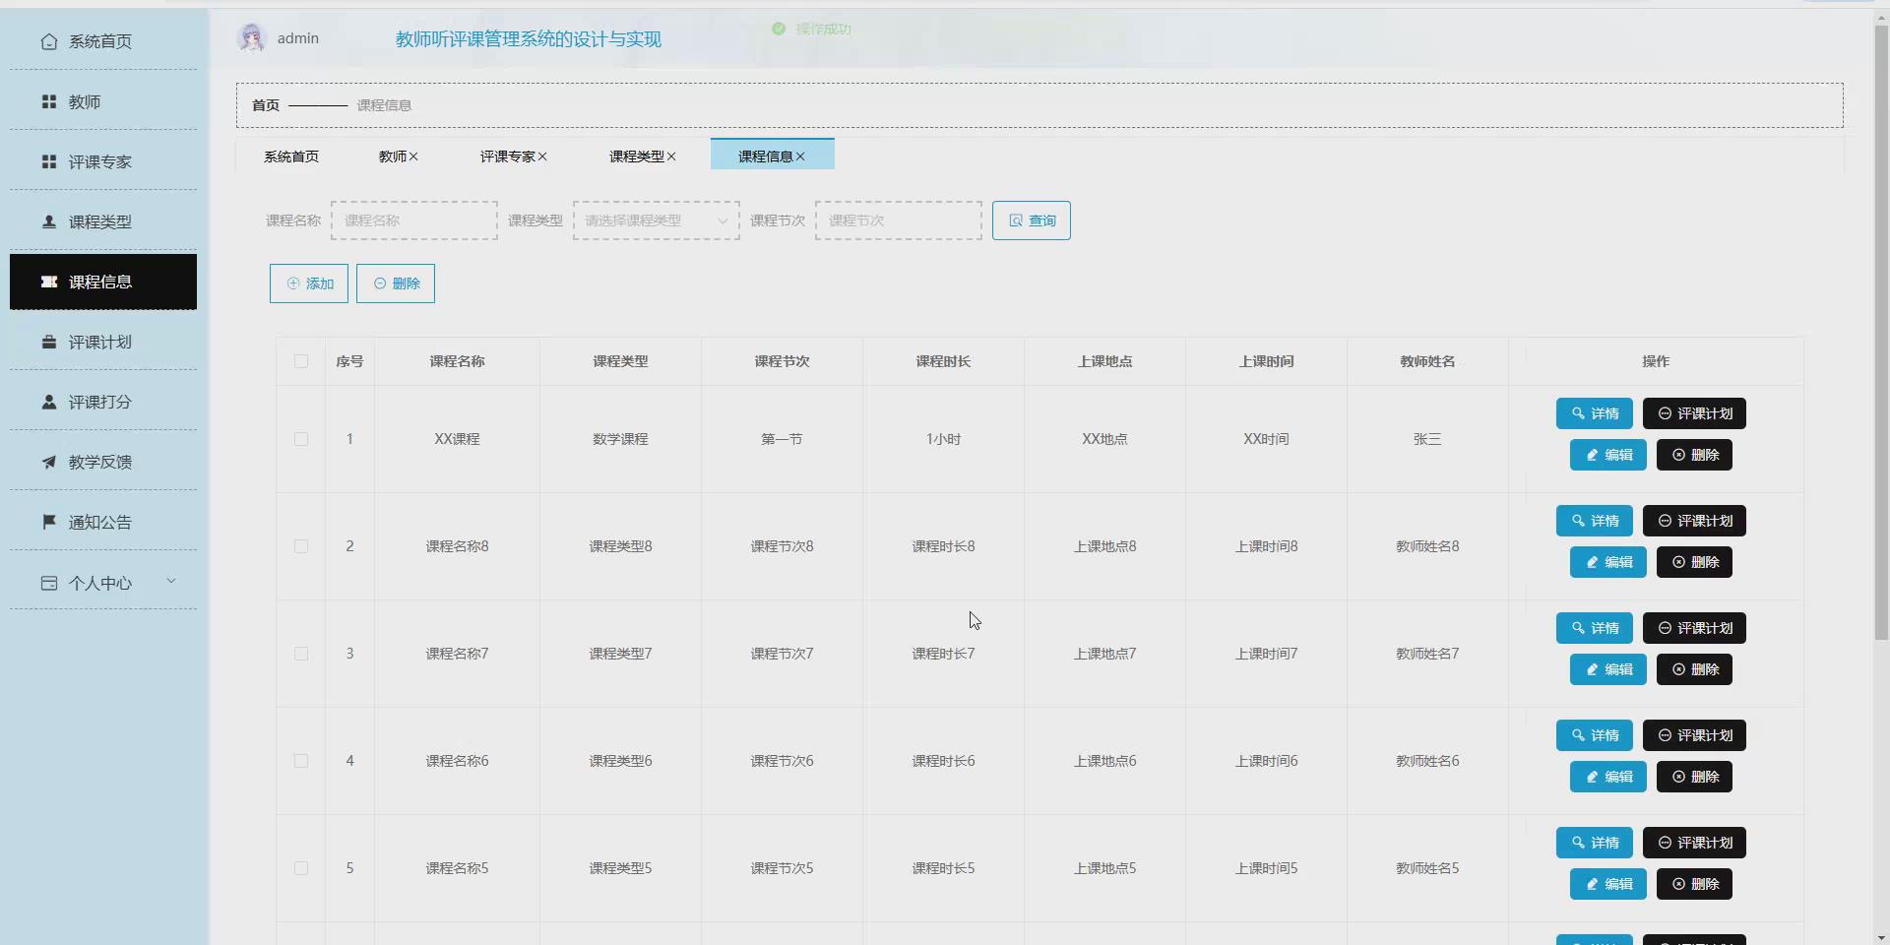This screenshot has width=1890, height=945.
Task: Click the grid icon beside 评课专家
Action: (49, 161)
